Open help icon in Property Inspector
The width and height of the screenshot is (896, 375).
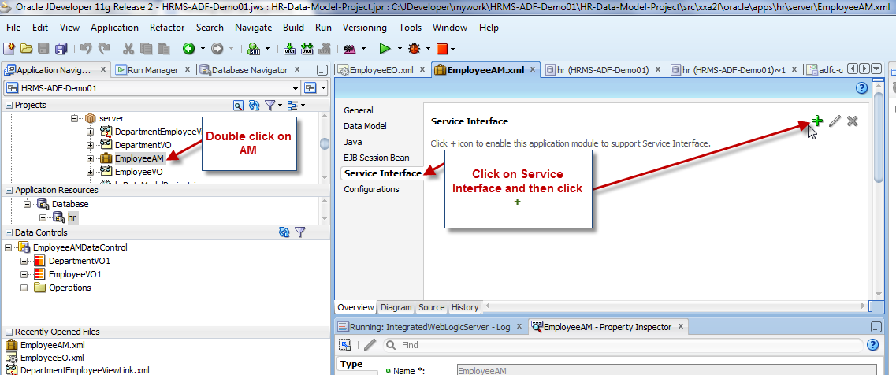coord(872,345)
